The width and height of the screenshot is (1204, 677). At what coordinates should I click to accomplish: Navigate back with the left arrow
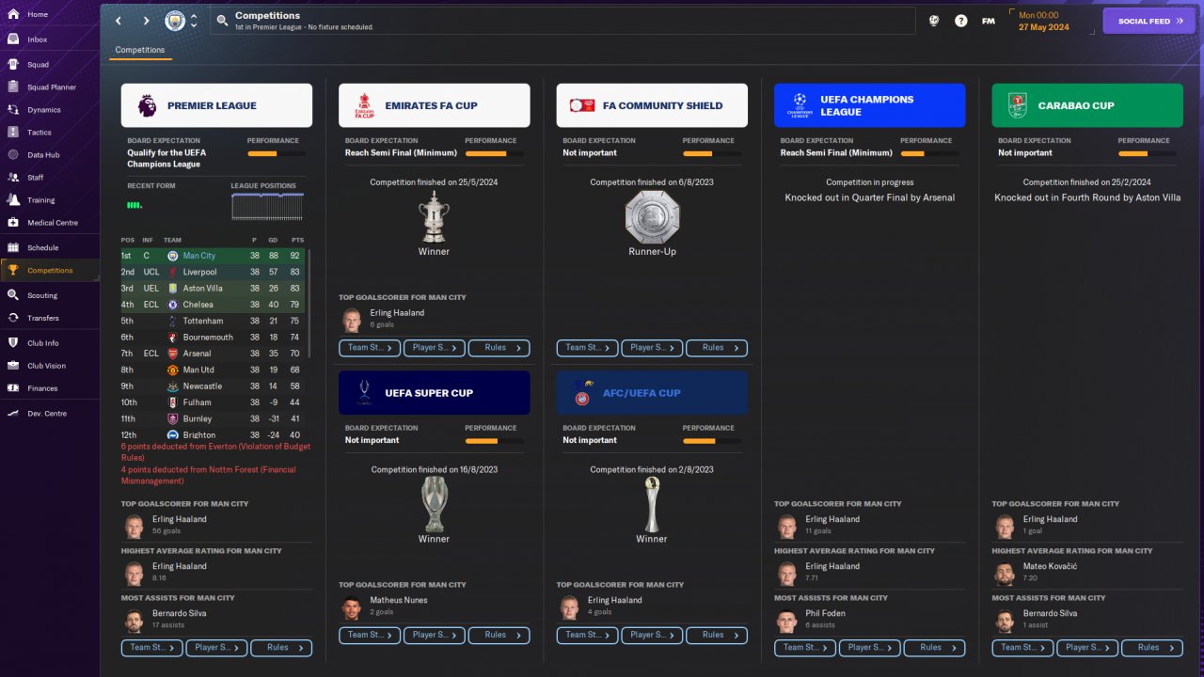119,21
